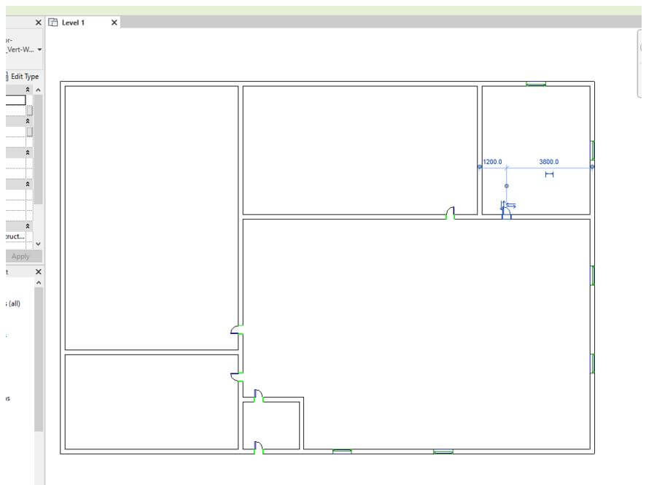Image resolution: width=646 pixels, height=485 pixels.
Task: Click the dimension icon to make it permanent
Action: point(549,174)
